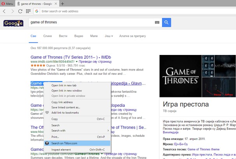The image size is (236, 159).
Task: Click the Прва епизода label
Action: pyautogui.click(x=173, y=139)
